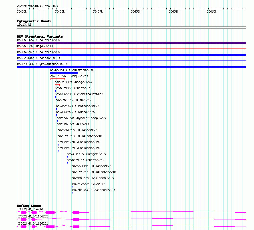Screen dimensions: 254x230
Task: Select nsv3941409 (Wenger2019) variant
Action: click(x=86, y=154)
